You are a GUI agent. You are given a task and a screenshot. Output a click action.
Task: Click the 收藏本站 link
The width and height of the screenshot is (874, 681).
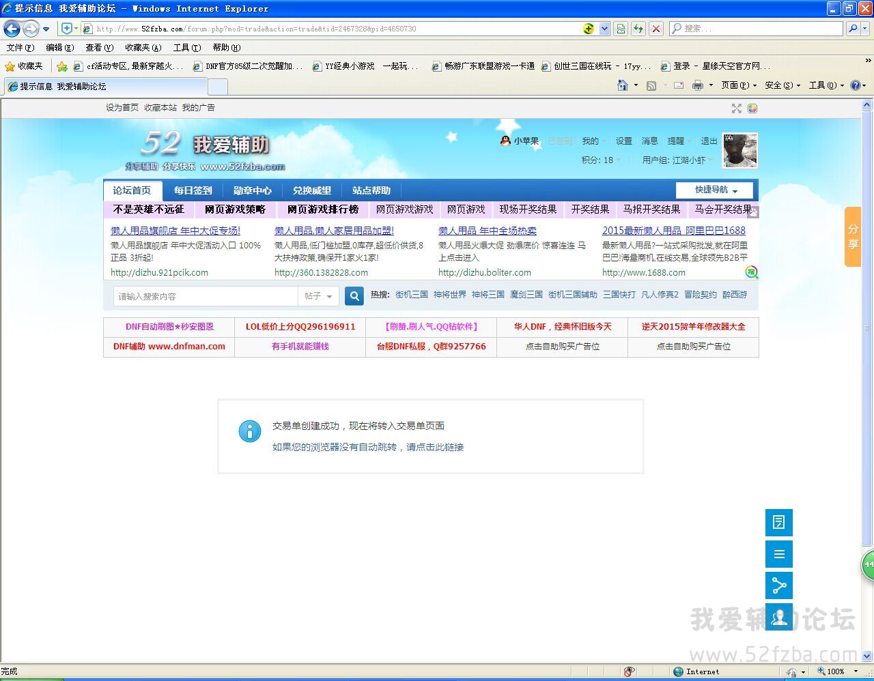[x=160, y=108]
